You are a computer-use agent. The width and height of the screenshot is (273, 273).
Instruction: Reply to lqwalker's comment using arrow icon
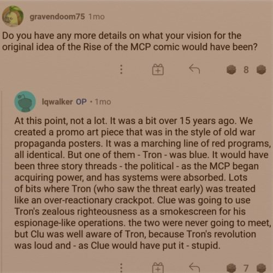point(194,267)
